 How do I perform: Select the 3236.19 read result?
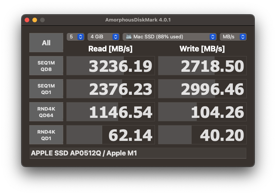111,66
